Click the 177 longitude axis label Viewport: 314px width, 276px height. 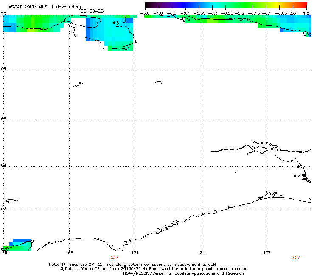(267, 253)
